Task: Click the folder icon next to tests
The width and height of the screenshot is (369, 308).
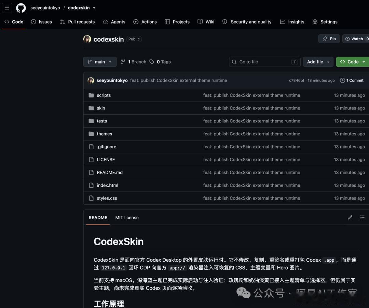Action: (91, 121)
